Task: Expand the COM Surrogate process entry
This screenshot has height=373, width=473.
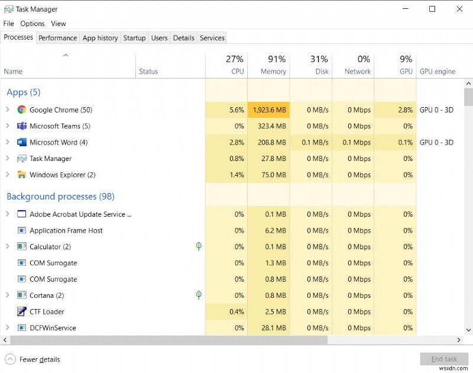Action: pyautogui.click(x=8, y=263)
